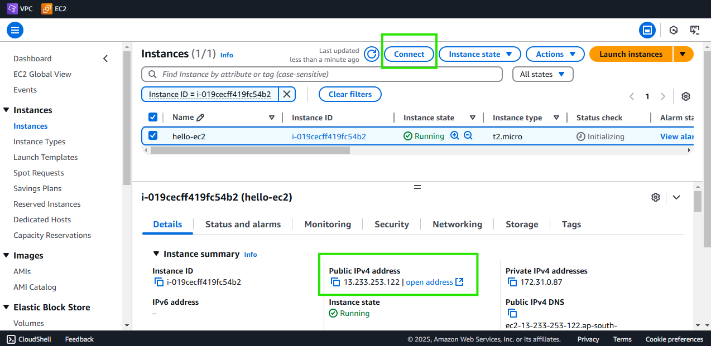Copy the Public IPv4 address
This screenshot has height=346, width=711.
(x=335, y=282)
